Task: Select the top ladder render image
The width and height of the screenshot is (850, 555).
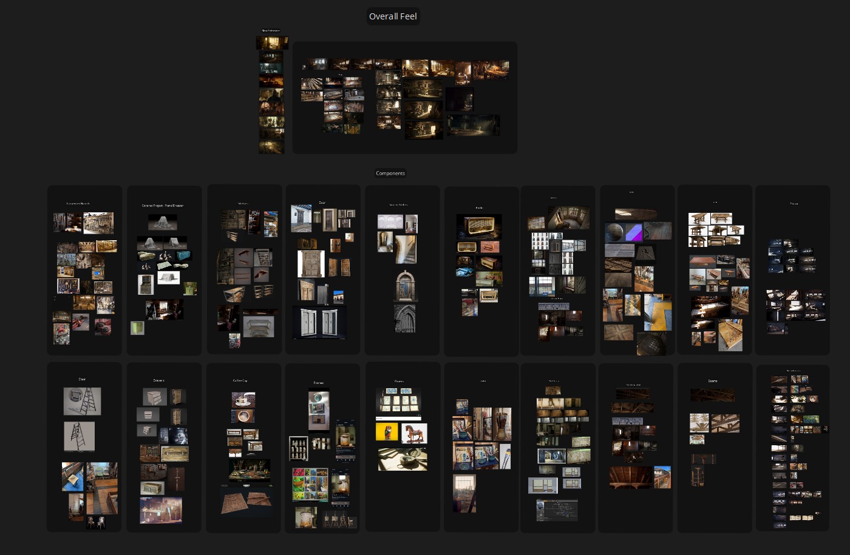Action: (x=82, y=401)
